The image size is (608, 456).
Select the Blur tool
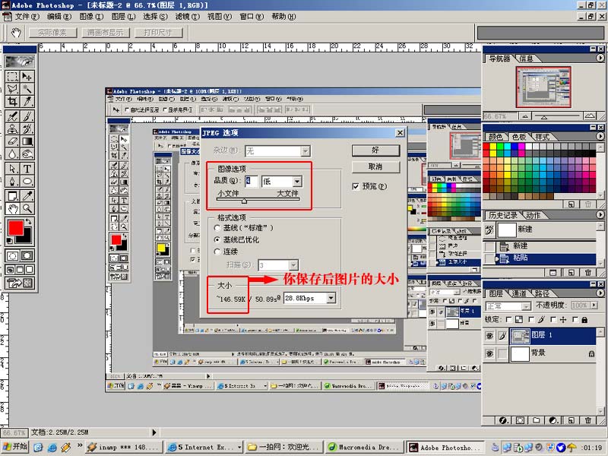tap(12, 154)
